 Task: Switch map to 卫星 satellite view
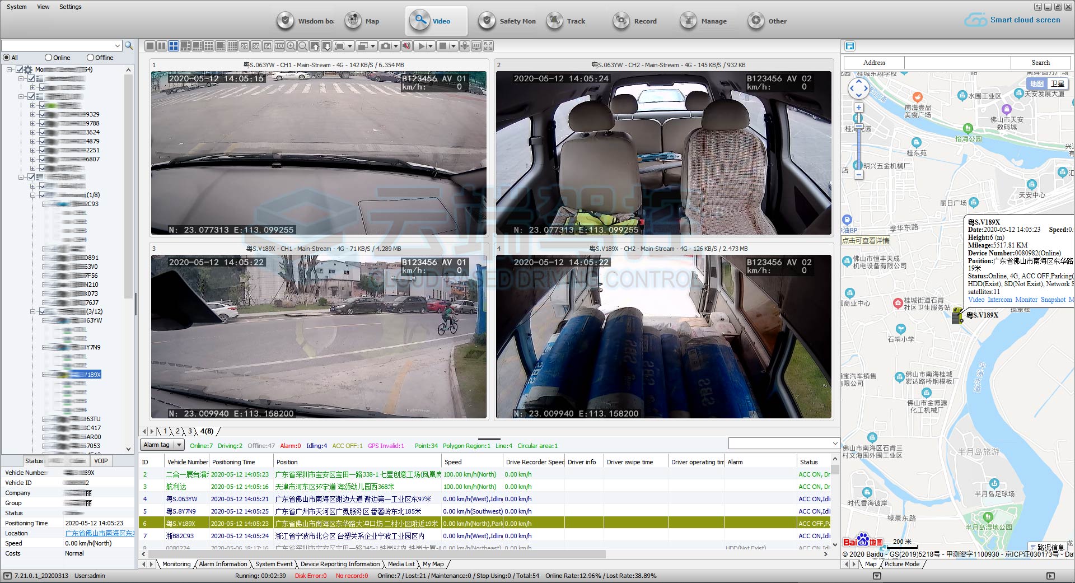(1057, 83)
